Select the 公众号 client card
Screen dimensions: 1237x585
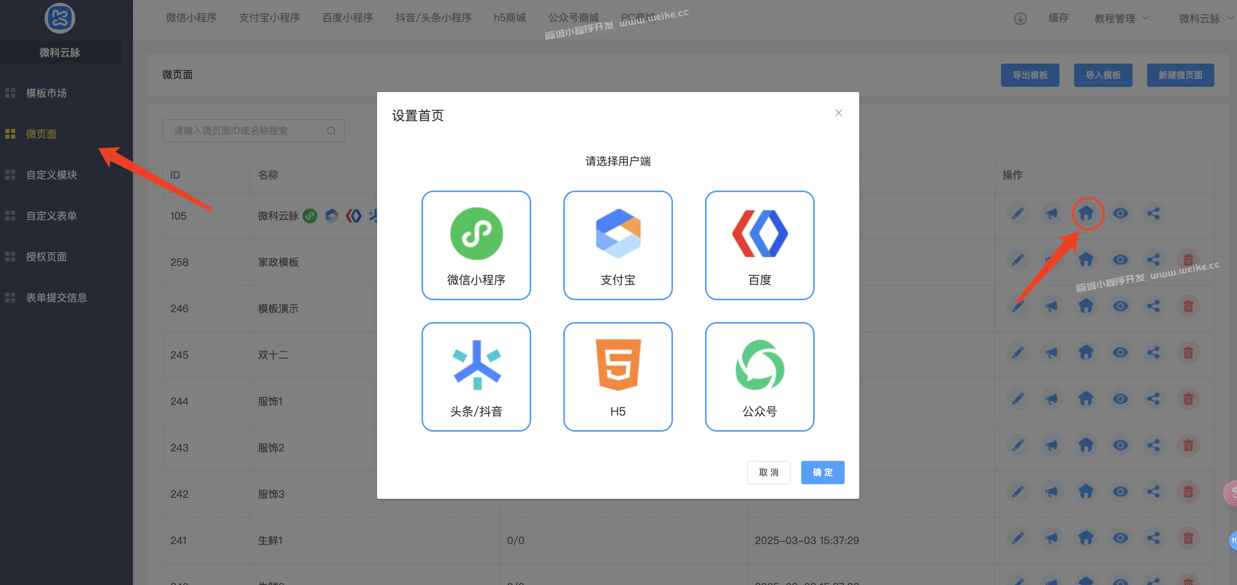pos(759,377)
